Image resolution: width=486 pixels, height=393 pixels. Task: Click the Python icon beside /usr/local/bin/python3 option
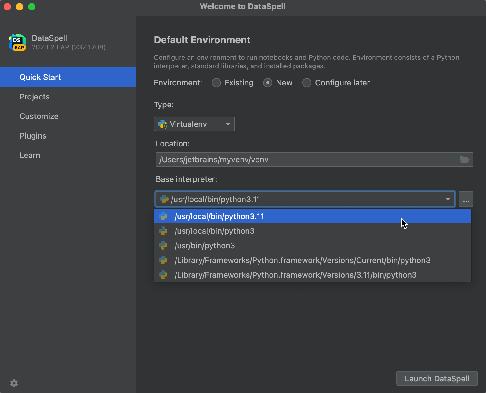[163, 231]
